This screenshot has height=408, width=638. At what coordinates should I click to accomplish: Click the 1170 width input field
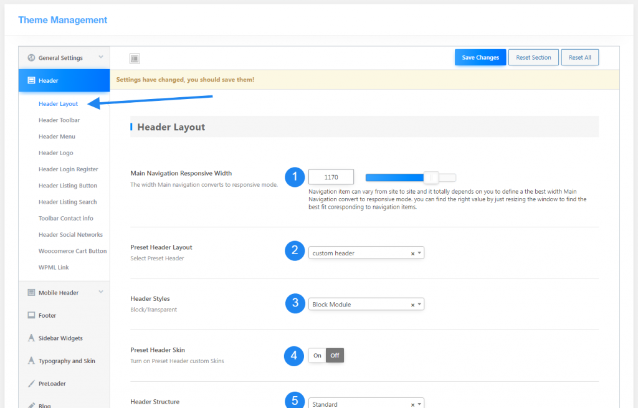(331, 177)
